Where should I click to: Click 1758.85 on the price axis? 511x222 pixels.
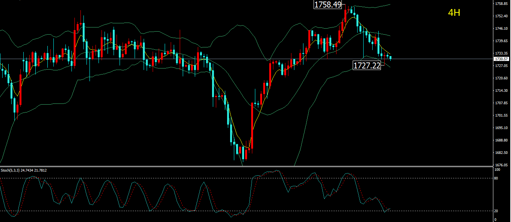tap(502, 4)
